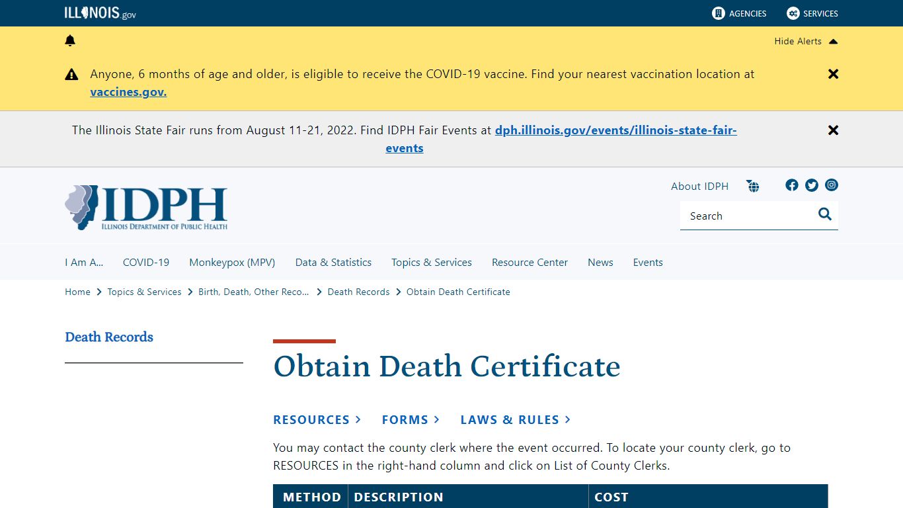Click the METHOD table column header
Image resolution: width=903 pixels, height=508 pixels.
pos(311,497)
